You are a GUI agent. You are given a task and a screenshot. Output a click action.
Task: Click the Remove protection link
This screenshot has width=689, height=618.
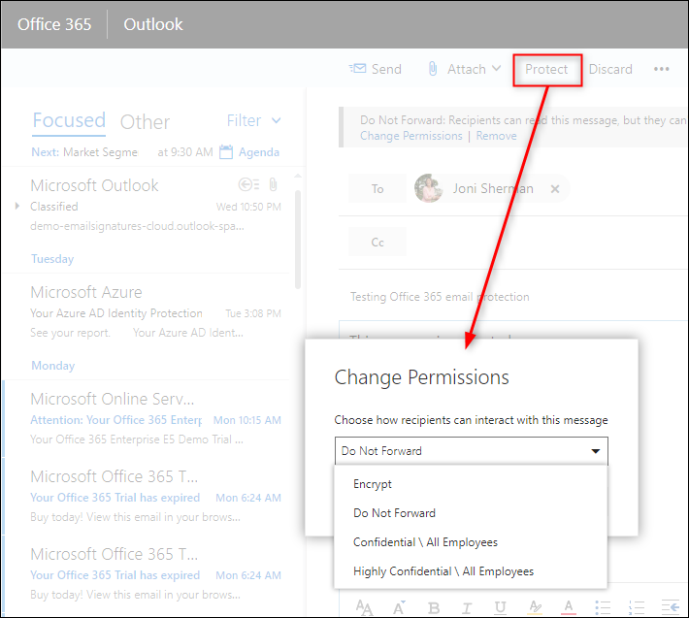coord(496,136)
